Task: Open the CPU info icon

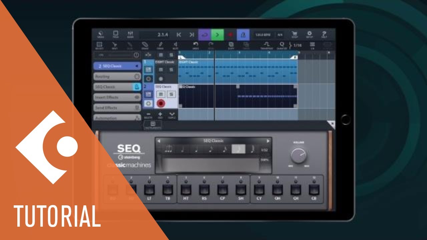Action: [x=136, y=55]
